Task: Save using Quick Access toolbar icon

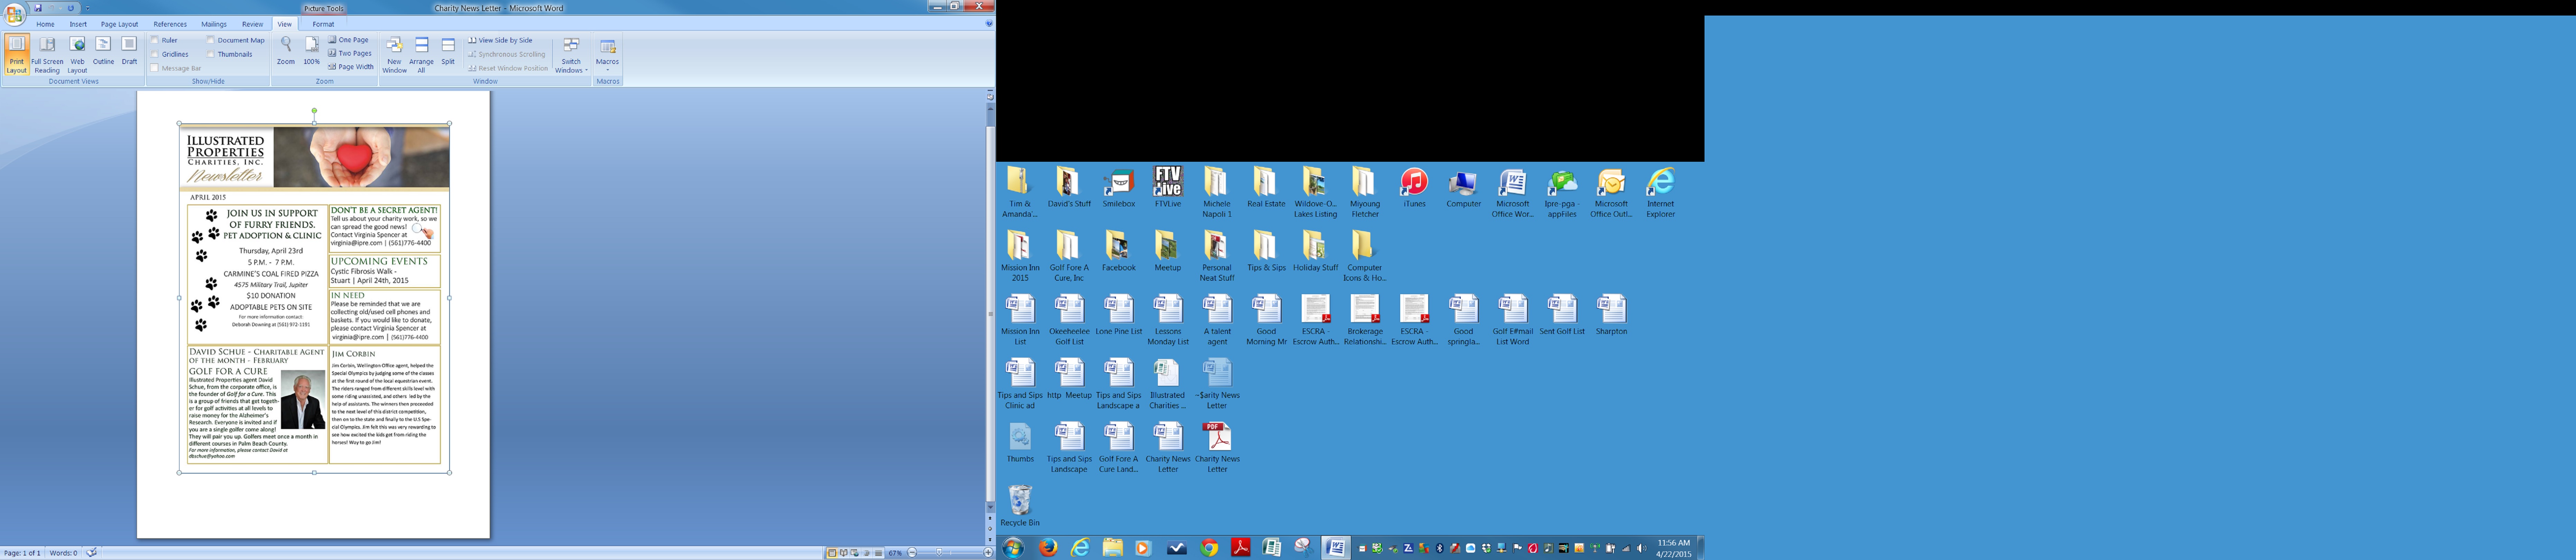Action: (x=38, y=8)
